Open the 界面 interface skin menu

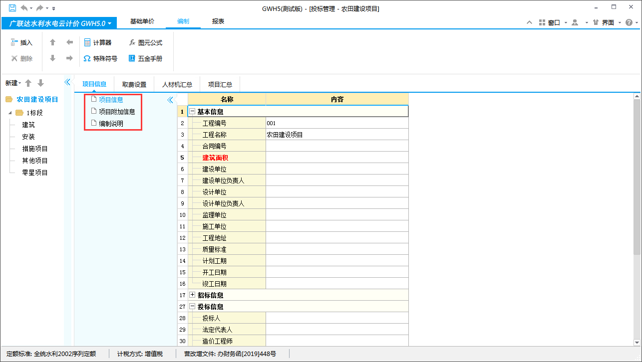click(607, 23)
